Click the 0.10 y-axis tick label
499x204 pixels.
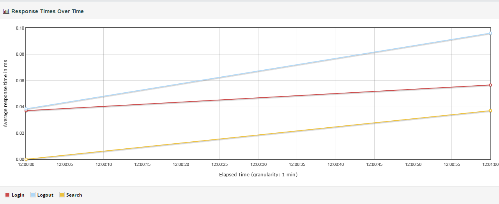[x=19, y=28]
